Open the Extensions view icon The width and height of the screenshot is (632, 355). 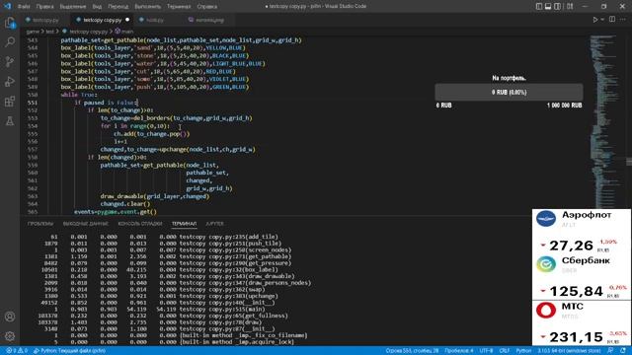(10, 101)
